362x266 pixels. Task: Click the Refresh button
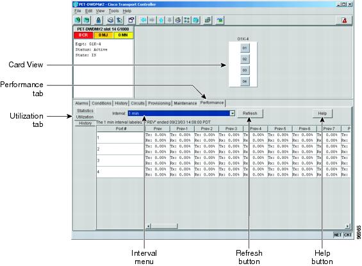[x=250, y=113]
